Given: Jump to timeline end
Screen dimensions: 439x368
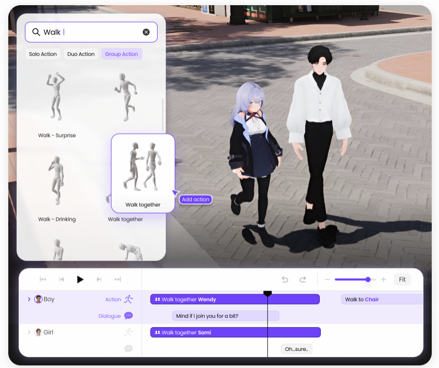Looking at the screenshot, I should point(118,279).
